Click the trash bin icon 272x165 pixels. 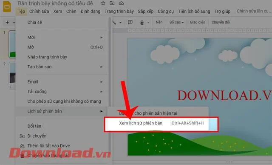[22, 156]
